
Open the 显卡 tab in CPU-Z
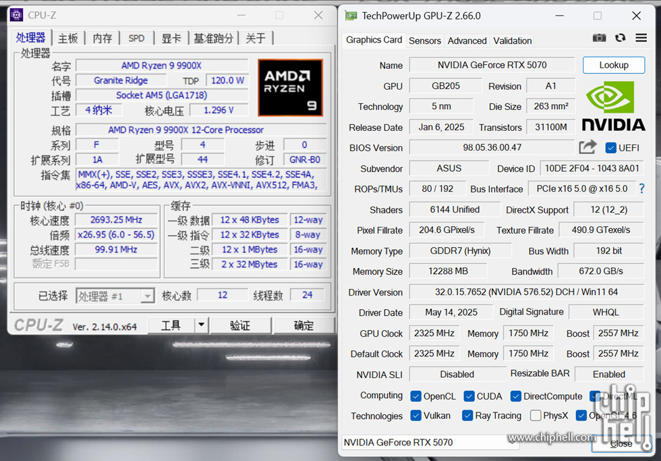(171, 38)
